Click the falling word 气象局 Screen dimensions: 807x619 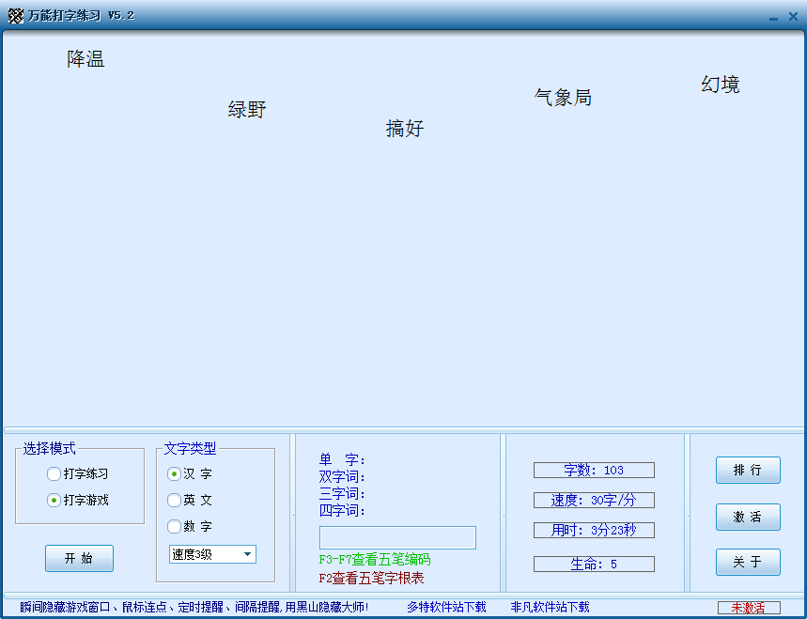point(563,98)
